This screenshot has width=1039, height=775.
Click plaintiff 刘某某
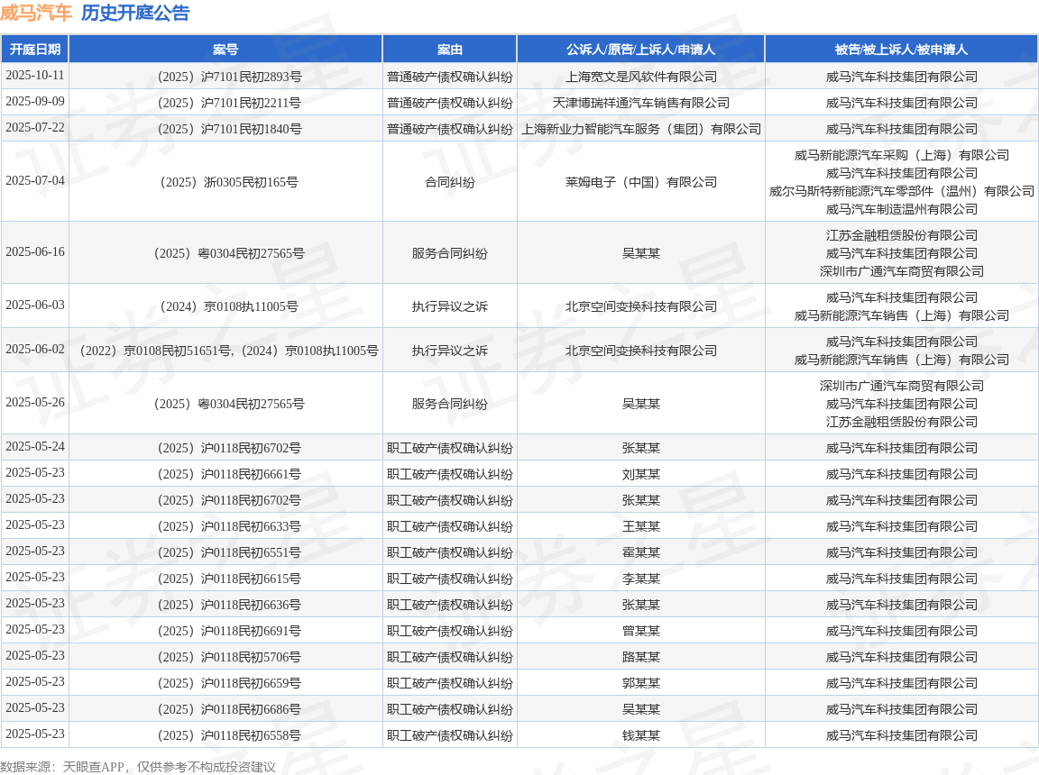(x=640, y=475)
